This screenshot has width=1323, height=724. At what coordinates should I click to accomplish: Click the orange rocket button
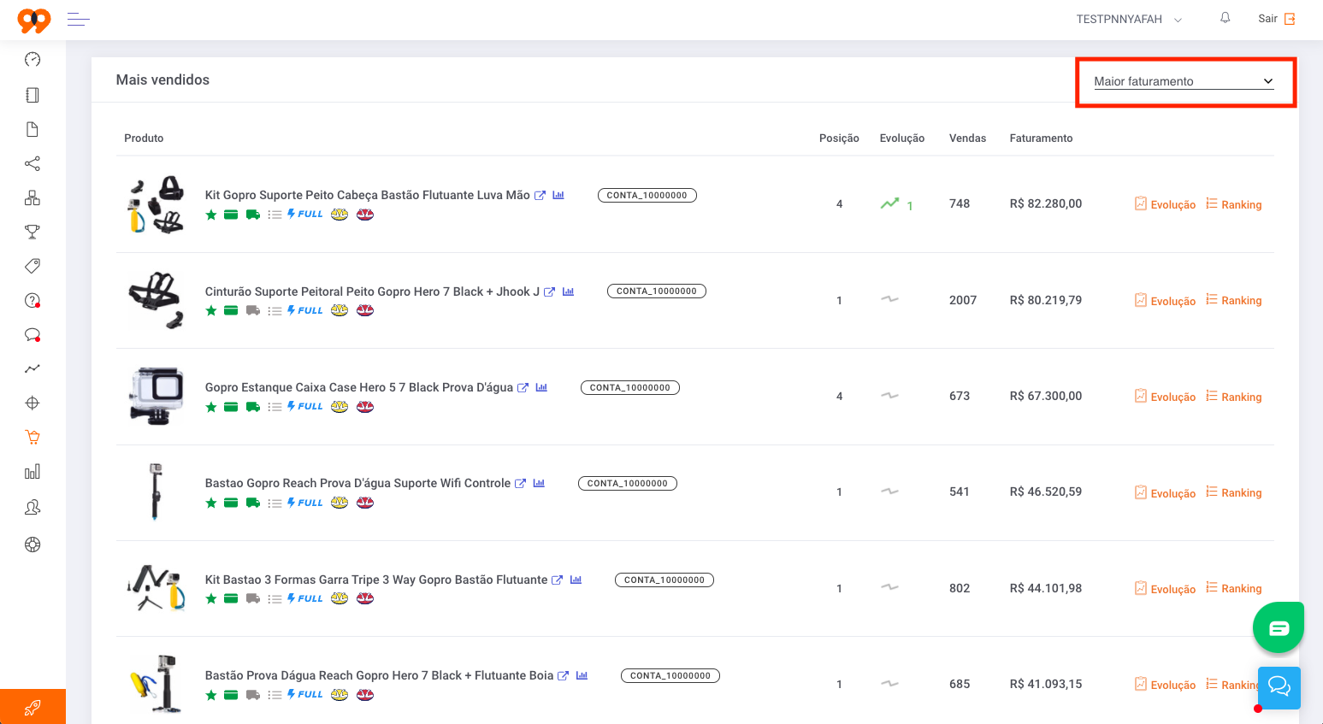pos(32,707)
